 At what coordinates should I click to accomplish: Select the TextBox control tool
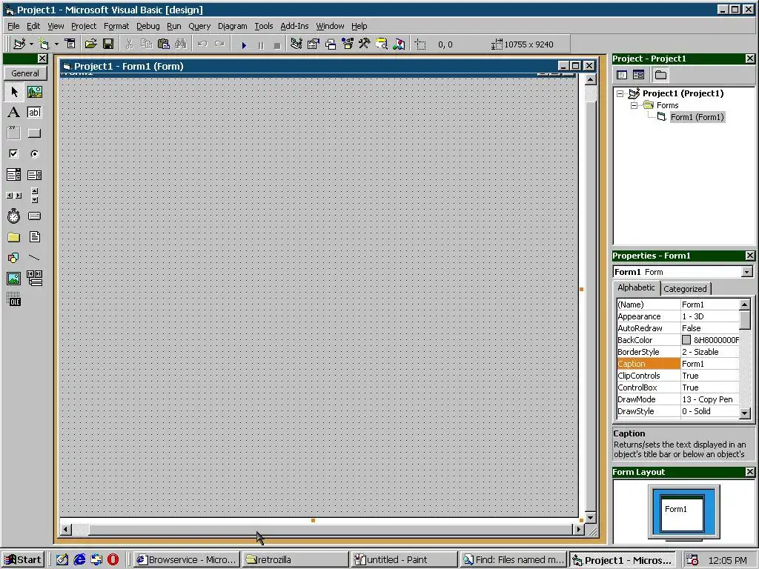click(x=34, y=113)
